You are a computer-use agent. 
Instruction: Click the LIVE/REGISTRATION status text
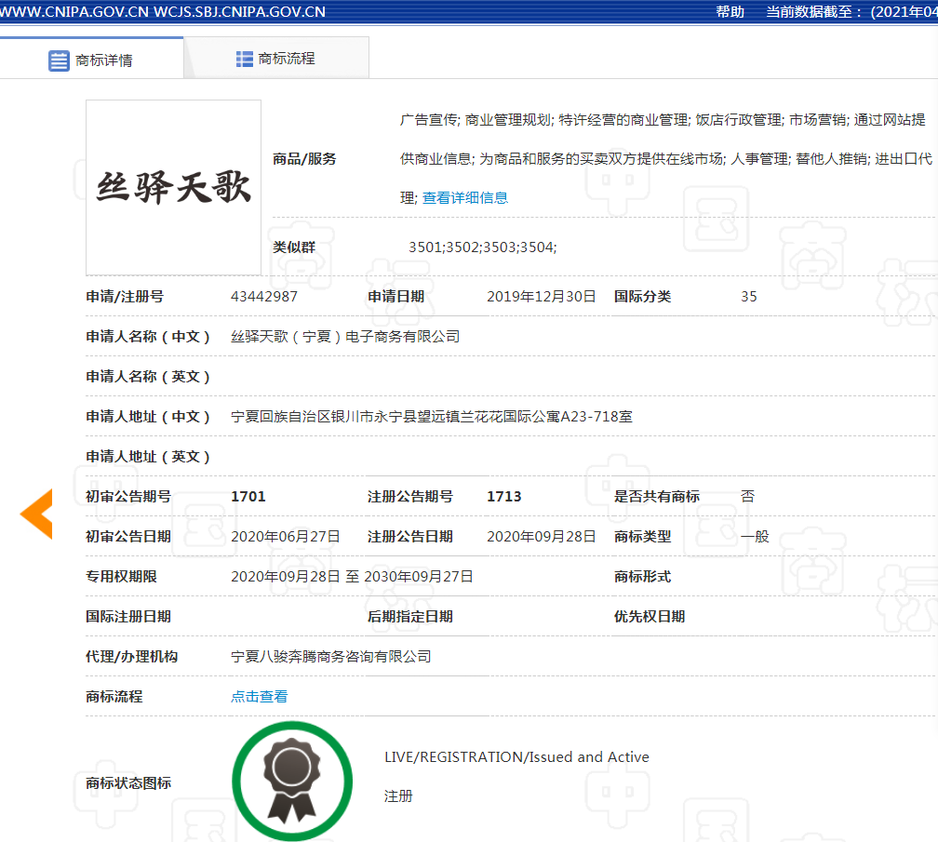pos(516,756)
